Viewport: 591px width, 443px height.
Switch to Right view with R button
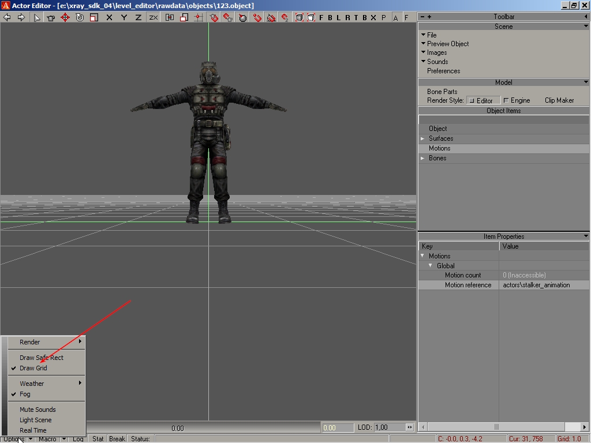(x=347, y=17)
